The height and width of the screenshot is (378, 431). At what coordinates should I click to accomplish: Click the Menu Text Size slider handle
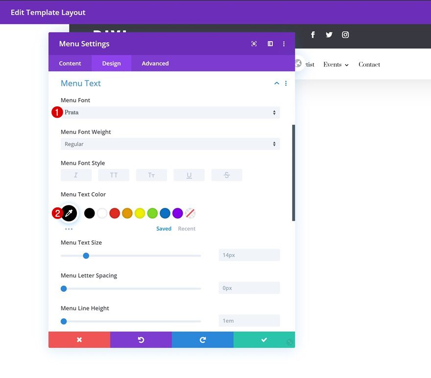point(86,256)
